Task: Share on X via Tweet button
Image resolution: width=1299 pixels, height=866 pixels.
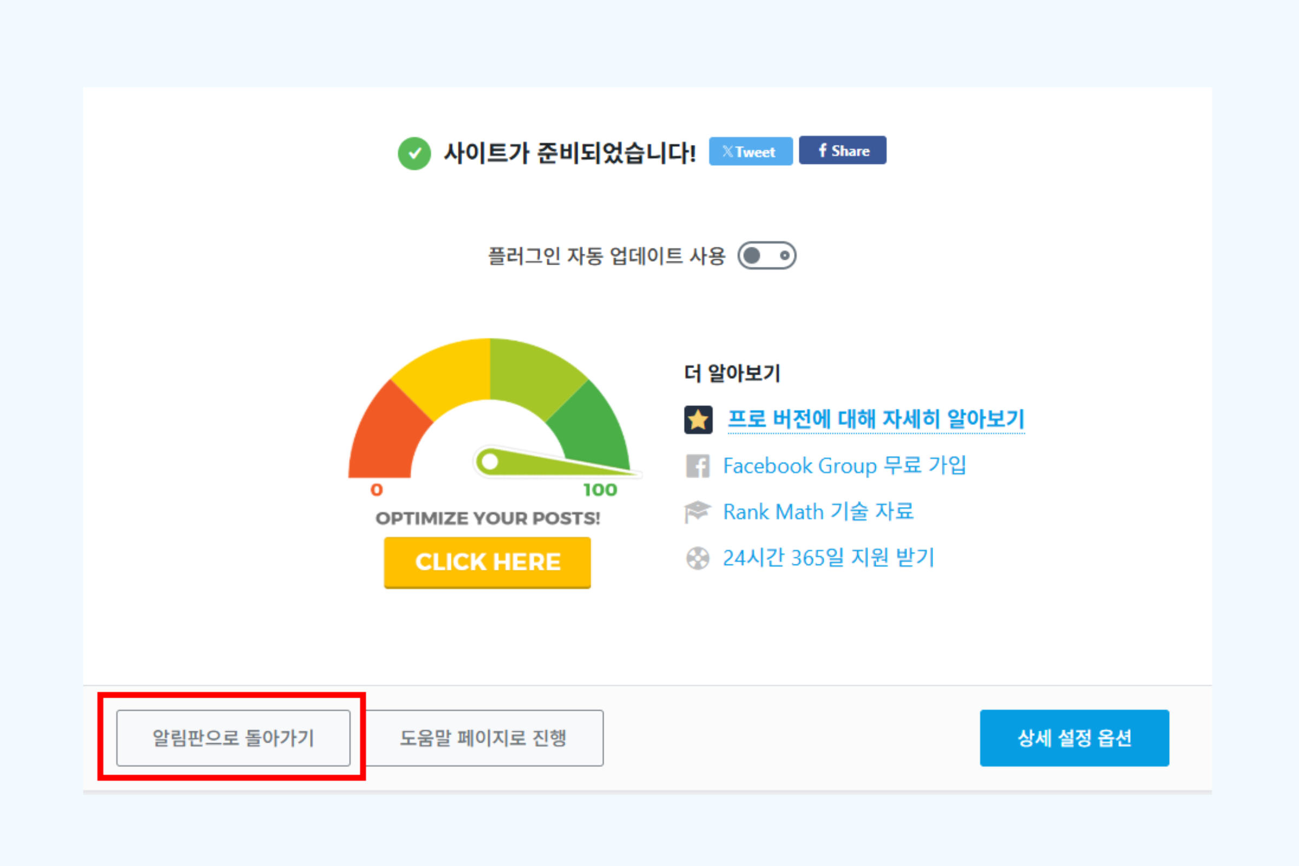Action: click(x=751, y=152)
